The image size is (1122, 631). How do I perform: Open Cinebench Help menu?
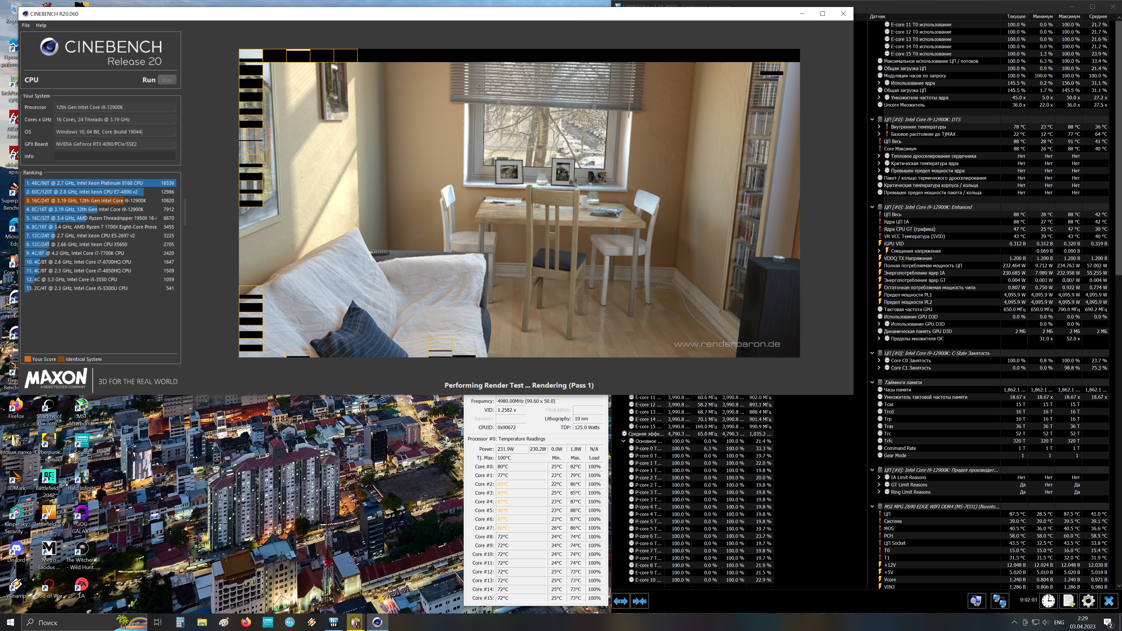pyautogui.click(x=41, y=25)
